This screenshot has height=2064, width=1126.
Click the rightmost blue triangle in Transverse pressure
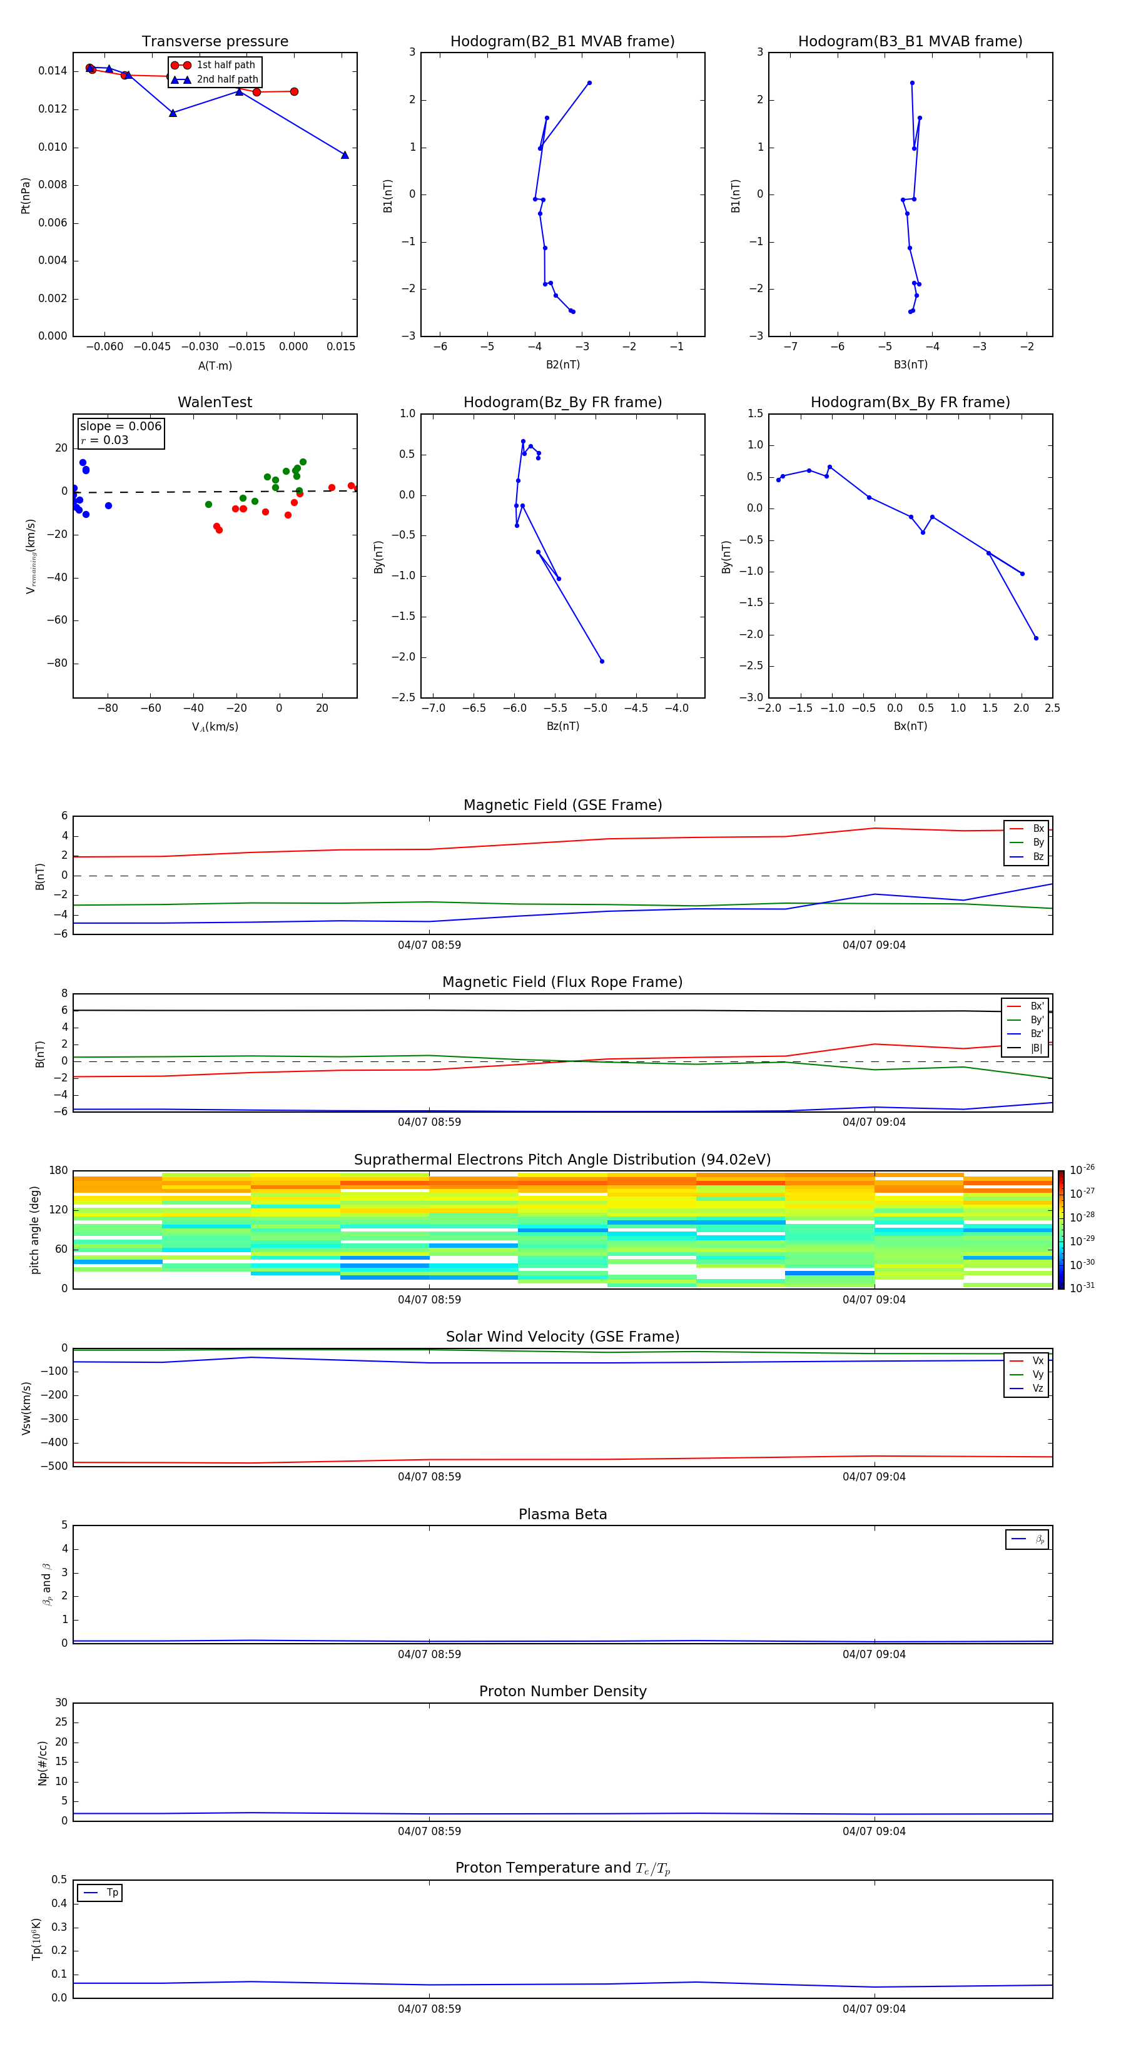(345, 154)
